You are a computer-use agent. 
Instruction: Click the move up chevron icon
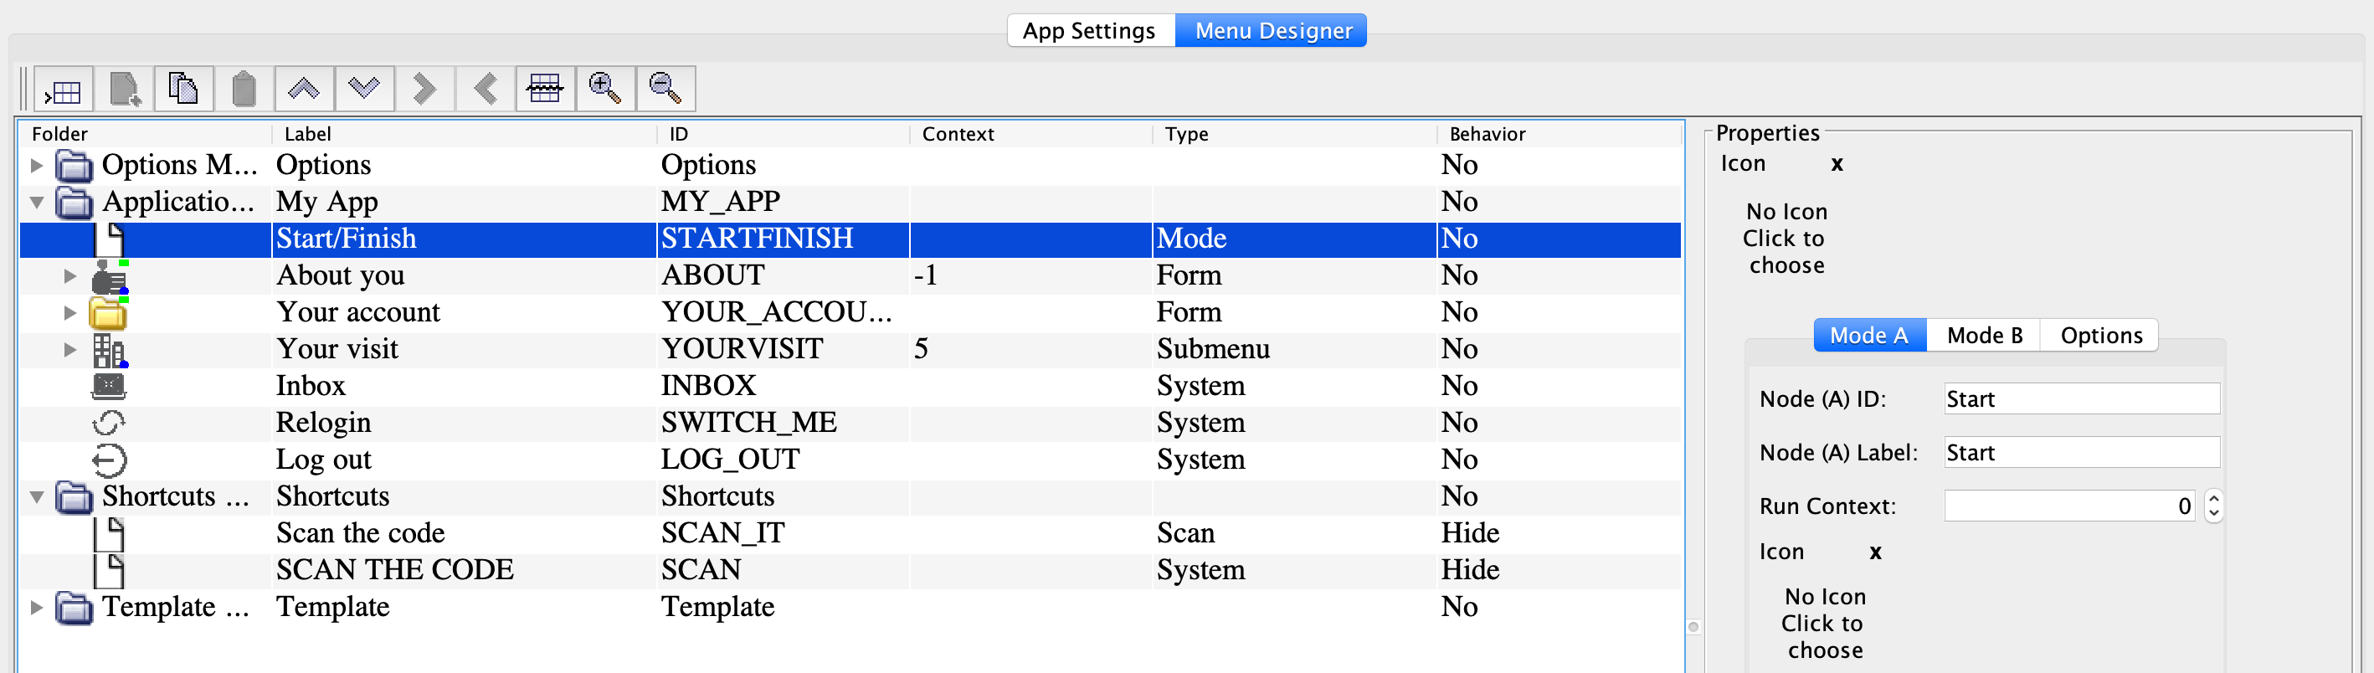point(303,90)
